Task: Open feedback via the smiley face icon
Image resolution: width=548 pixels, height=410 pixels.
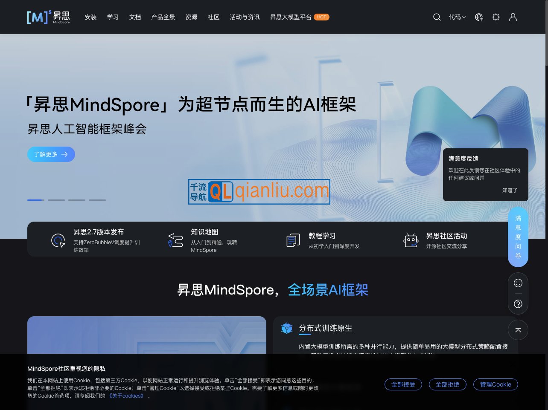Action: pyautogui.click(x=518, y=283)
